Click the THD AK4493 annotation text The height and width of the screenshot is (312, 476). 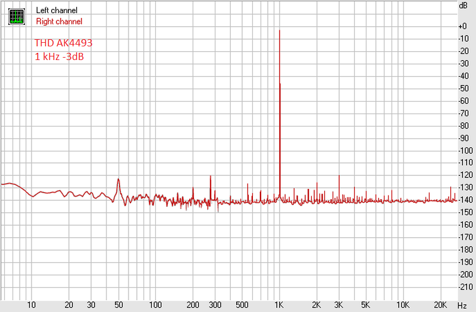(64, 43)
